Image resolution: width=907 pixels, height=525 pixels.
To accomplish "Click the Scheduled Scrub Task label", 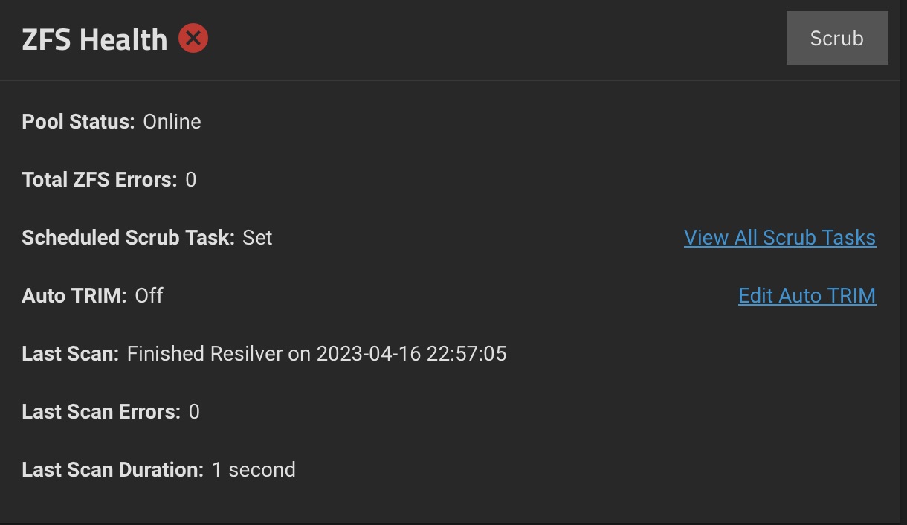I will click(129, 238).
